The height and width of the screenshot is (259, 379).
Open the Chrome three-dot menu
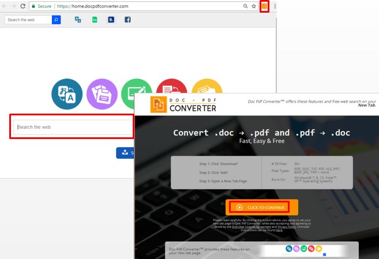[275, 6]
